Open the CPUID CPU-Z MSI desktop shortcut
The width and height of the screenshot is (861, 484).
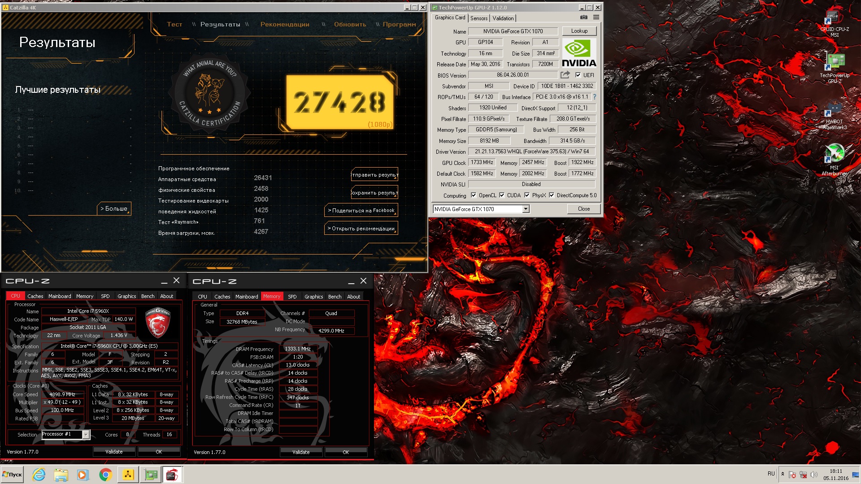(x=834, y=23)
